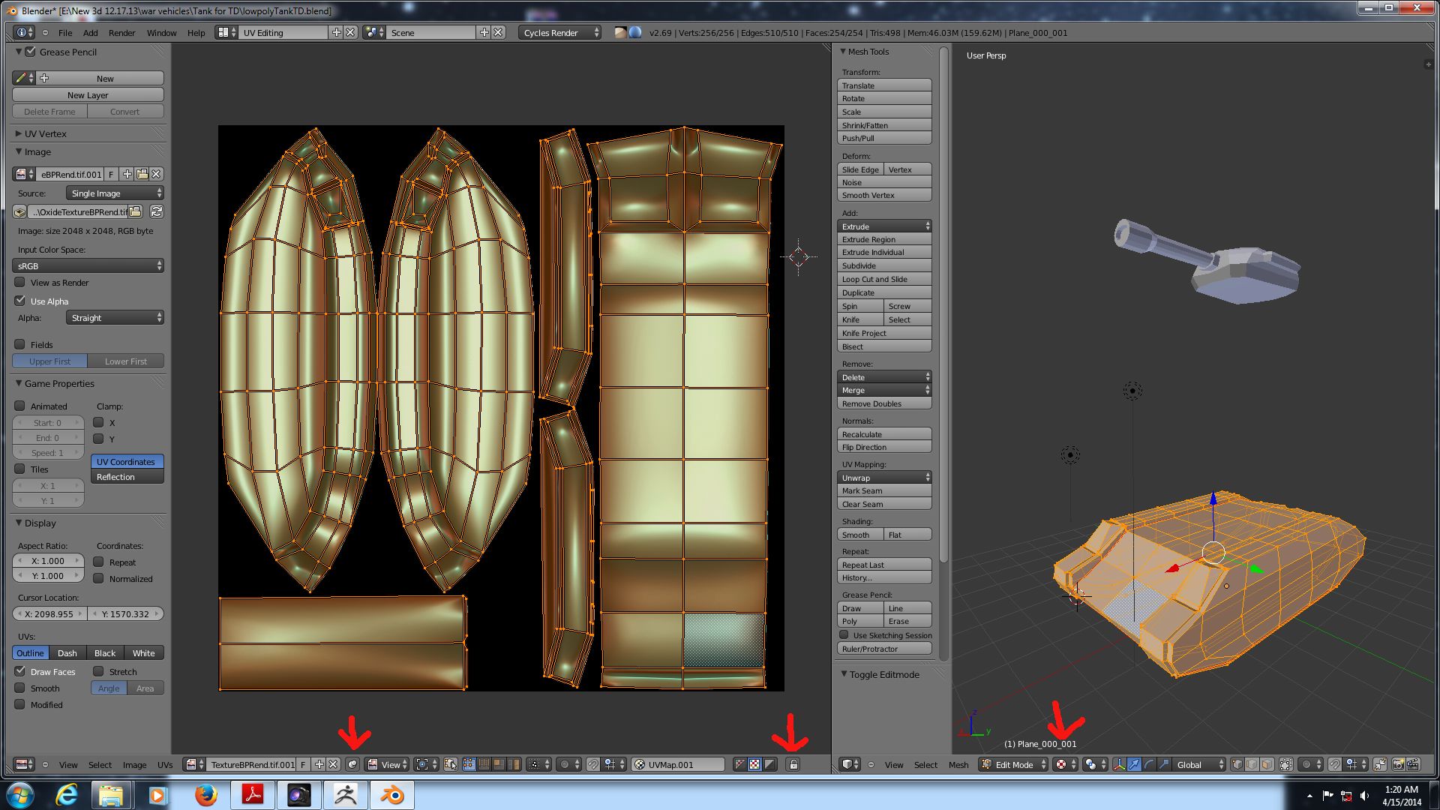Open Window menu in top bar
This screenshot has height=810, width=1440.
click(x=161, y=33)
